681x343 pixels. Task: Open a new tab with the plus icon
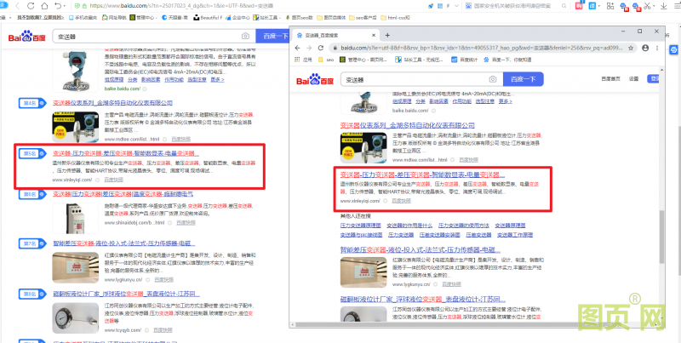click(x=386, y=35)
